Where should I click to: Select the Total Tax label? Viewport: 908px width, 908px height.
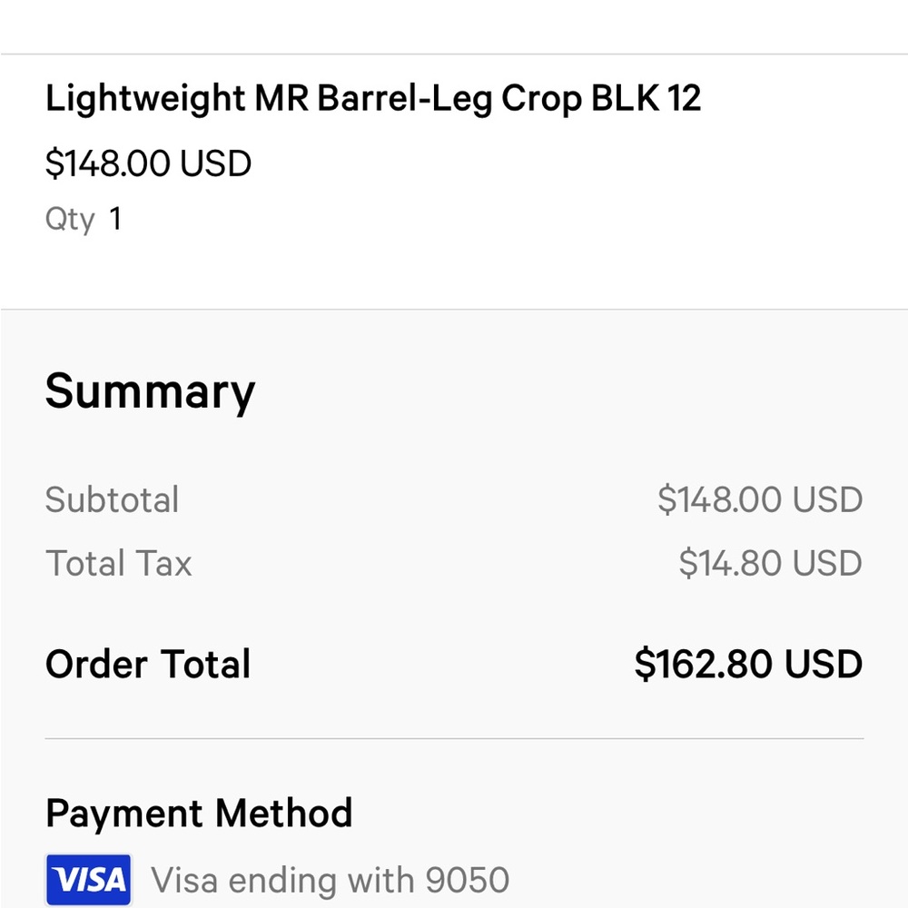pos(119,563)
